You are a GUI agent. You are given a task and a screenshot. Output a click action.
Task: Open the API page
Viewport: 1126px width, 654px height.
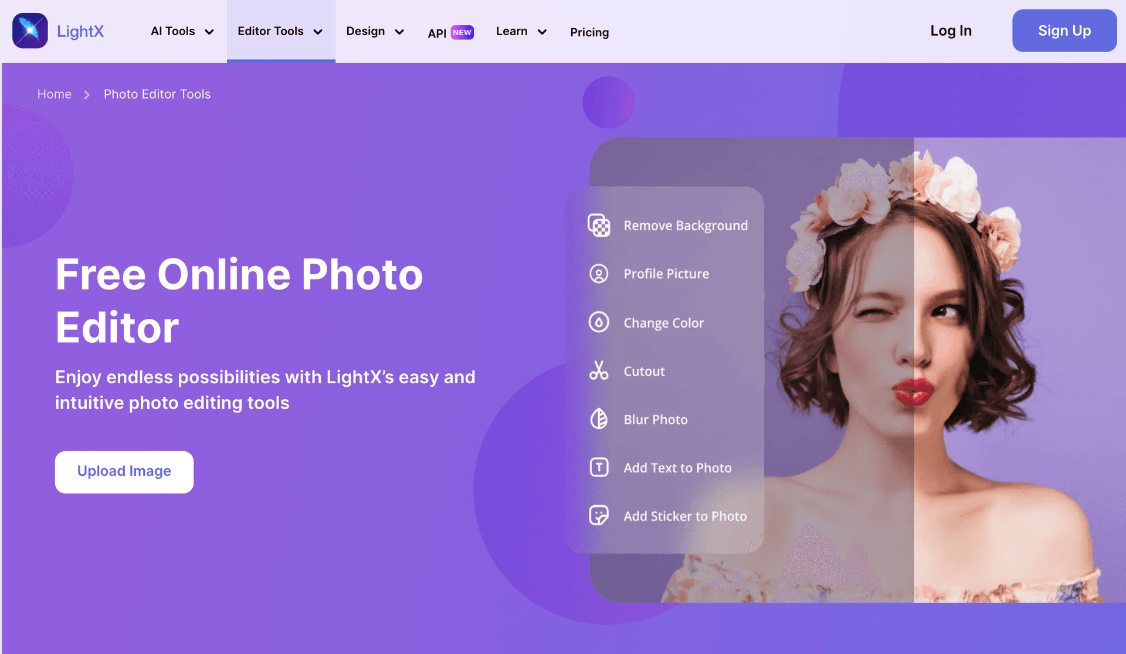(x=437, y=33)
